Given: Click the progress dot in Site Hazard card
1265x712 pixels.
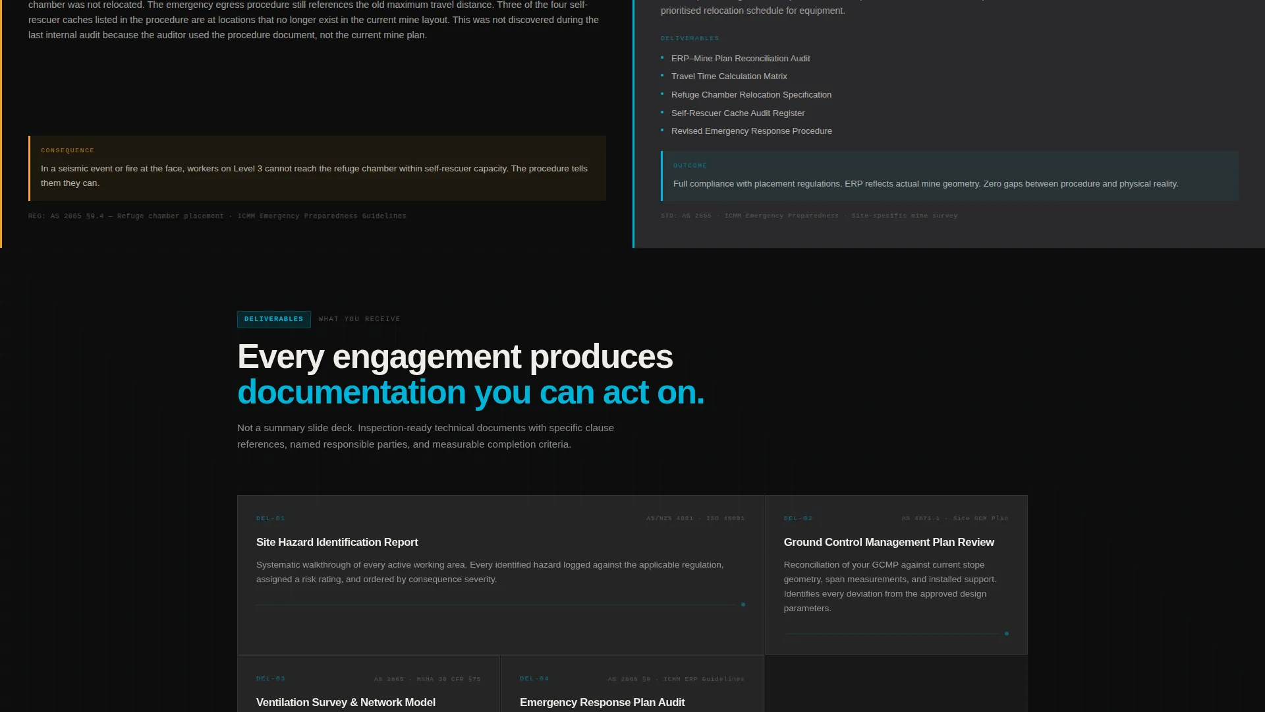Looking at the screenshot, I should [743, 605].
